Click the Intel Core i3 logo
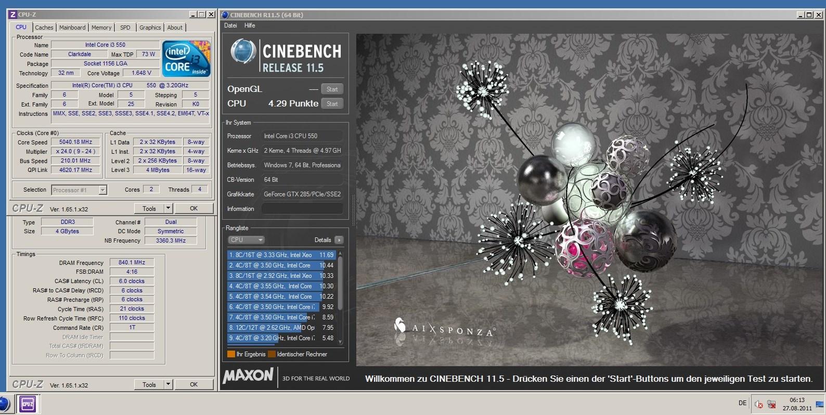Image resolution: width=826 pixels, height=415 pixels. [186, 58]
